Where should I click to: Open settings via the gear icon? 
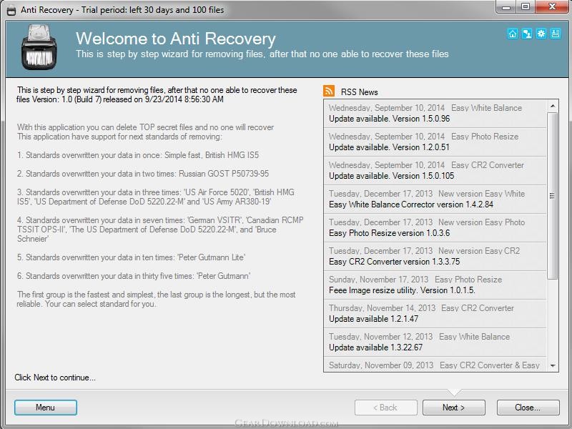pyautogui.click(x=541, y=34)
